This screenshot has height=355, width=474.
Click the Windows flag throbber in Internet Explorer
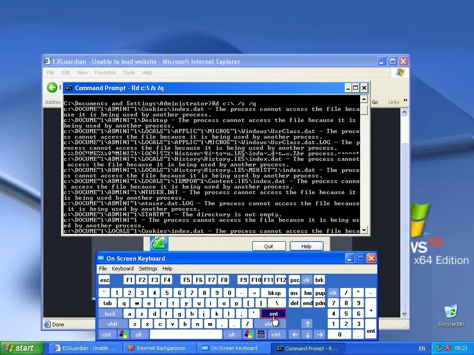(400, 73)
